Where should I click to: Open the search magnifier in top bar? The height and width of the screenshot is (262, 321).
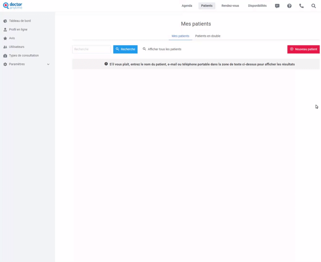(x=314, y=6)
